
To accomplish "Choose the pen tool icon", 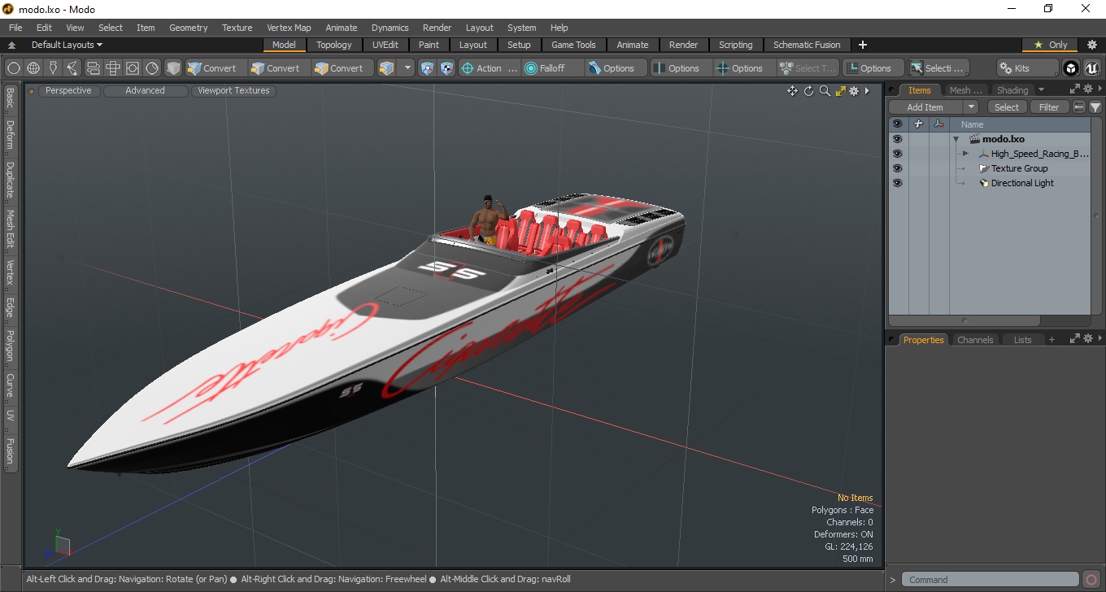I will 53,68.
